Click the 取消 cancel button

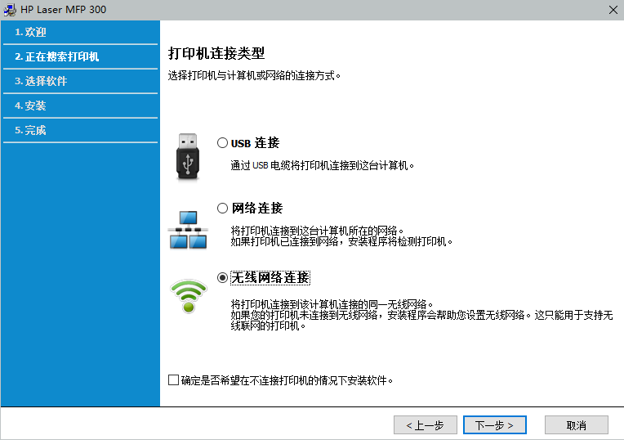pyautogui.click(x=577, y=425)
